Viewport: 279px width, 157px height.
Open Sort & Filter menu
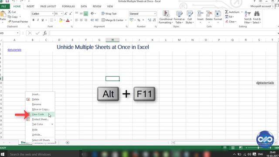point(248,17)
